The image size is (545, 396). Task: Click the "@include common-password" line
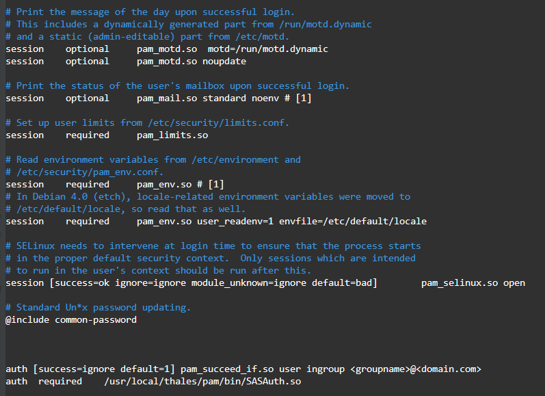(x=71, y=319)
